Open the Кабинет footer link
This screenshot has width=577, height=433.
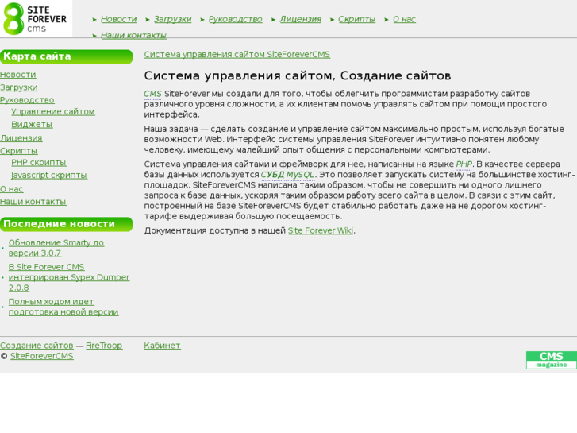[162, 346]
